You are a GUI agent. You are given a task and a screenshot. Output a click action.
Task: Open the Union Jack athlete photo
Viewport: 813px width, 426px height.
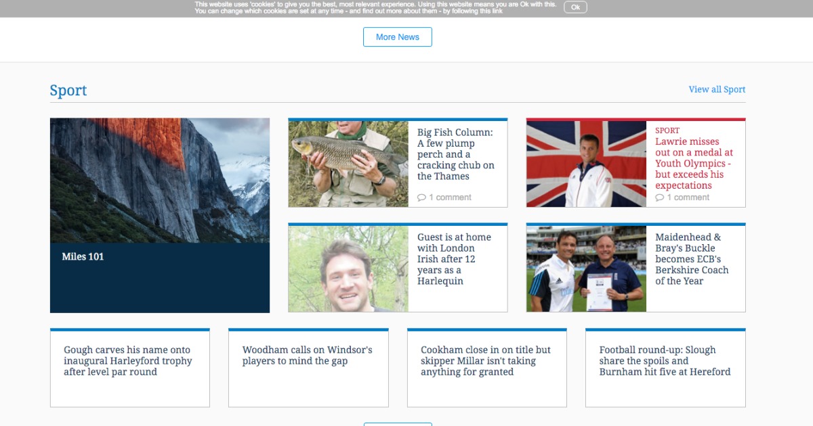[x=586, y=164]
